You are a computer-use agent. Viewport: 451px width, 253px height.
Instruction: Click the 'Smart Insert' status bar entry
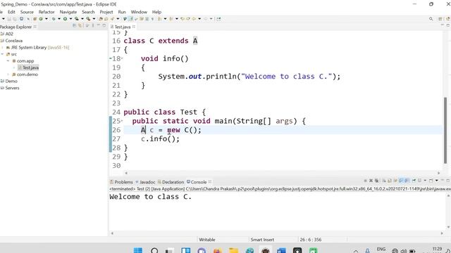(262, 240)
